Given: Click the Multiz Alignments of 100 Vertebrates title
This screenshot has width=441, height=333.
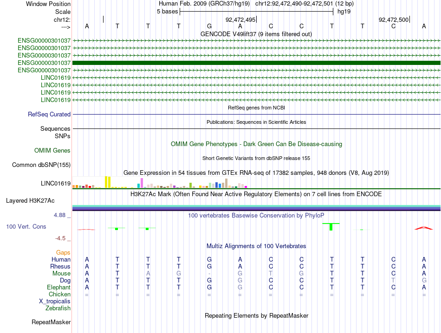Looking at the screenshot, I should pos(256,246).
